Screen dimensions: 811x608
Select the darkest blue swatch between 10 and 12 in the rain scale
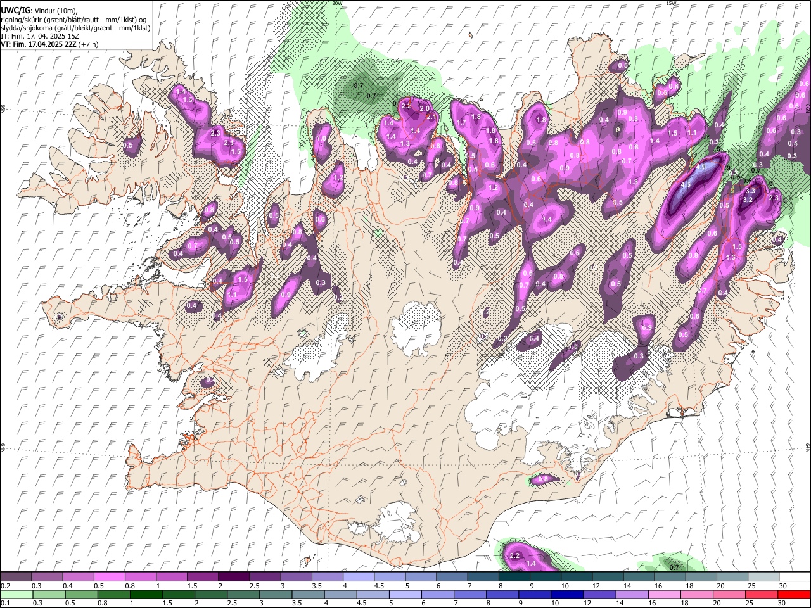(x=566, y=594)
